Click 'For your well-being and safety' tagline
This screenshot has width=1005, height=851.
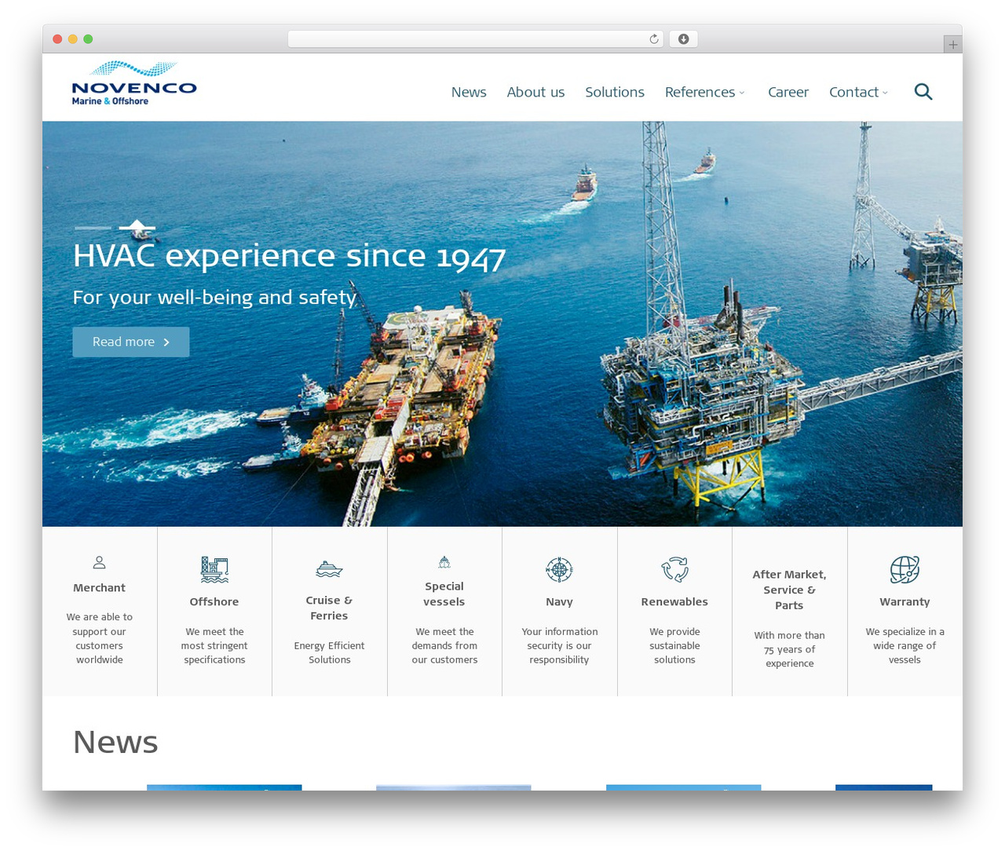tap(214, 298)
